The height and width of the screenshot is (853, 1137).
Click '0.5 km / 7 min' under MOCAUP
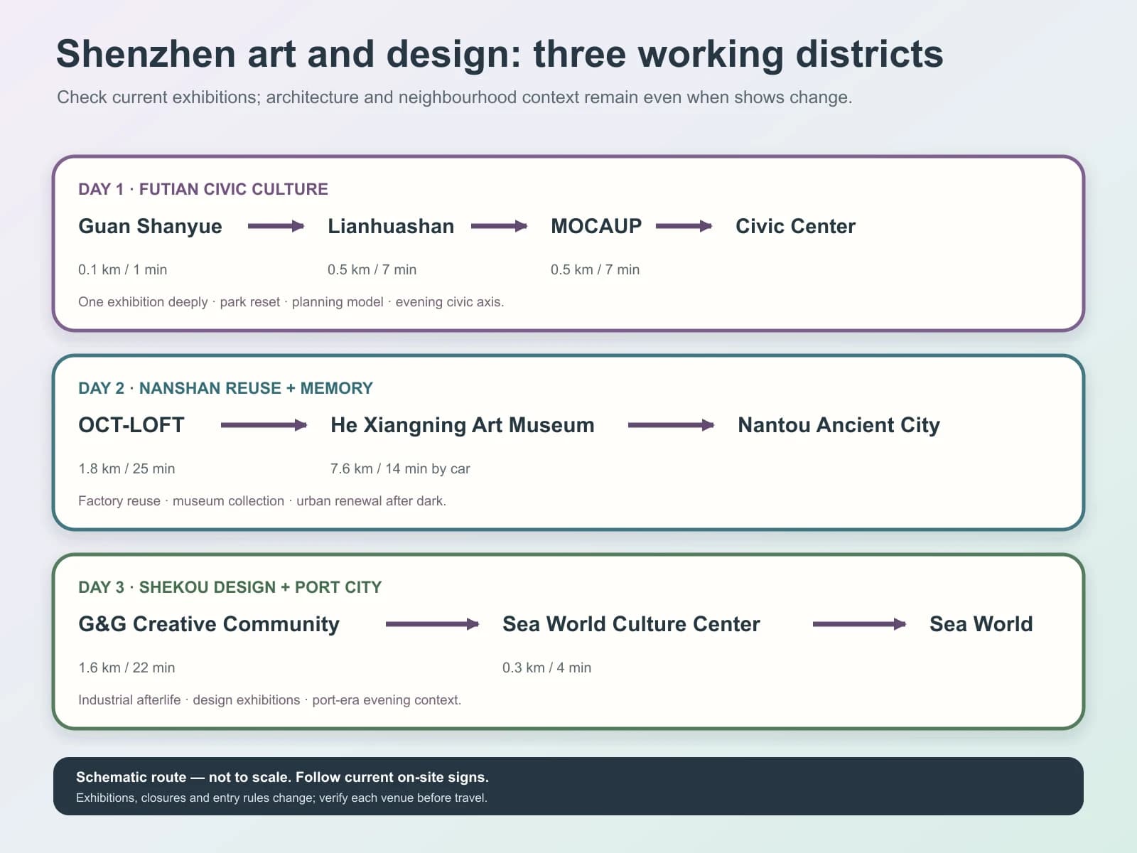pyautogui.click(x=596, y=269)
